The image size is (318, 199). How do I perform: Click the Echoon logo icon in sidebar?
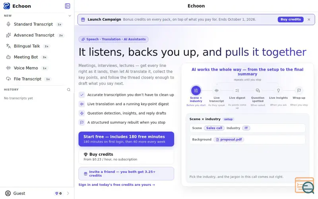tap(6, 6)
